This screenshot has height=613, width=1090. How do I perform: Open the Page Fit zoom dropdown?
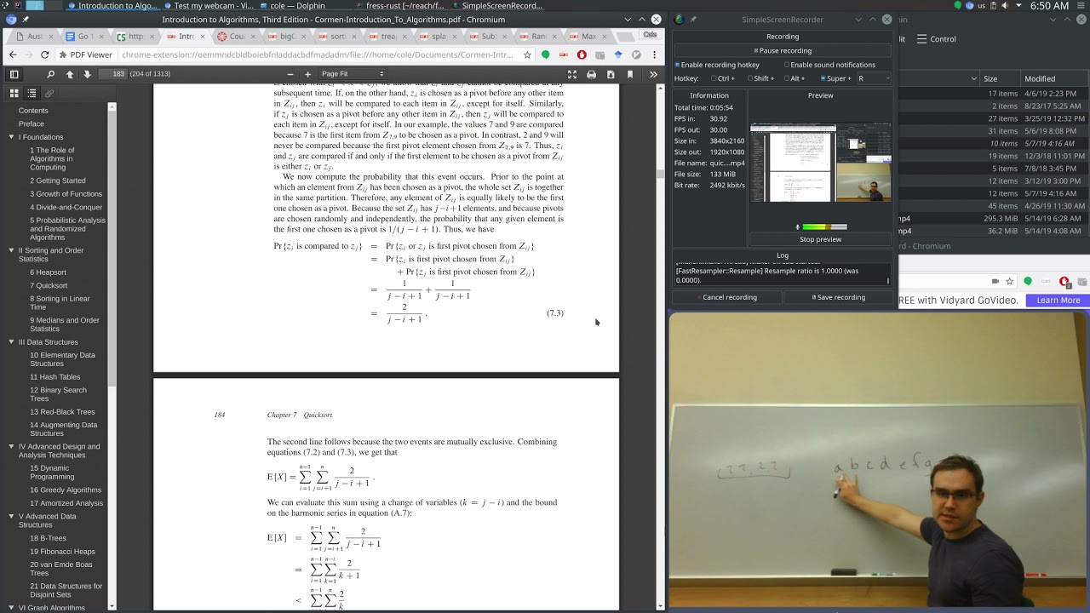point(353,74)
